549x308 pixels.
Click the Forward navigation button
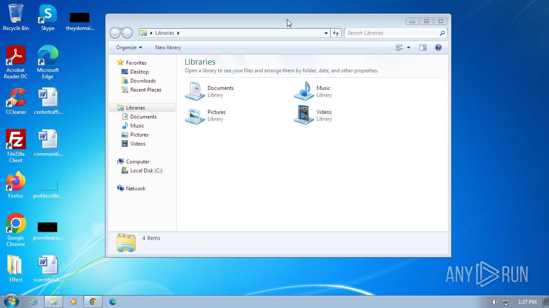pos(127,33)
